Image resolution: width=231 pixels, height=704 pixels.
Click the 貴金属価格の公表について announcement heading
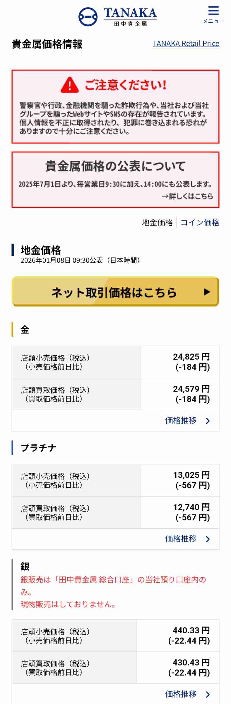[115, 166]
